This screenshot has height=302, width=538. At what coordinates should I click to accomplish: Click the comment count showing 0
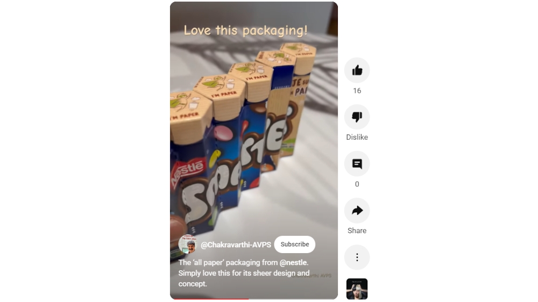357,184
